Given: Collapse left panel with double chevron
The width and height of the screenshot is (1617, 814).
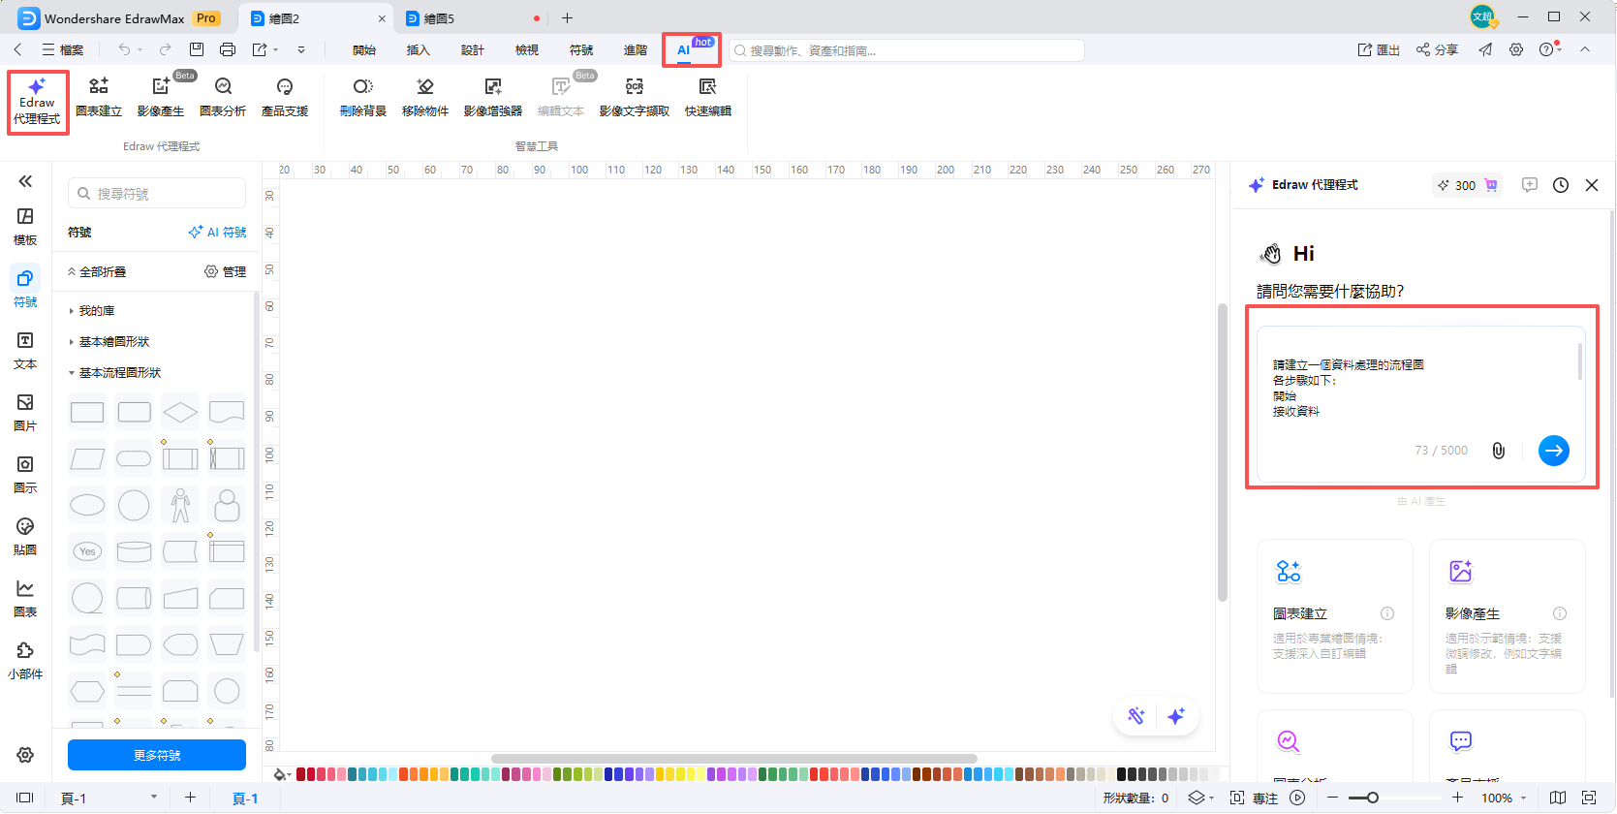Looking at the screenshot, I should coord(25,181).
